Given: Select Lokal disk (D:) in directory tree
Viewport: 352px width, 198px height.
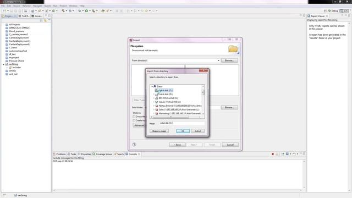Looking at the screenshot, I should 166,94.
